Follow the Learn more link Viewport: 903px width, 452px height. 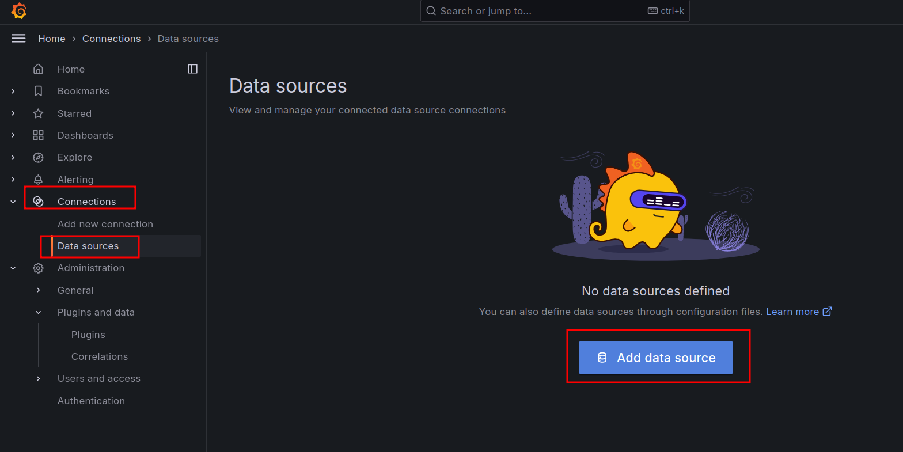[x=792, y=312]
